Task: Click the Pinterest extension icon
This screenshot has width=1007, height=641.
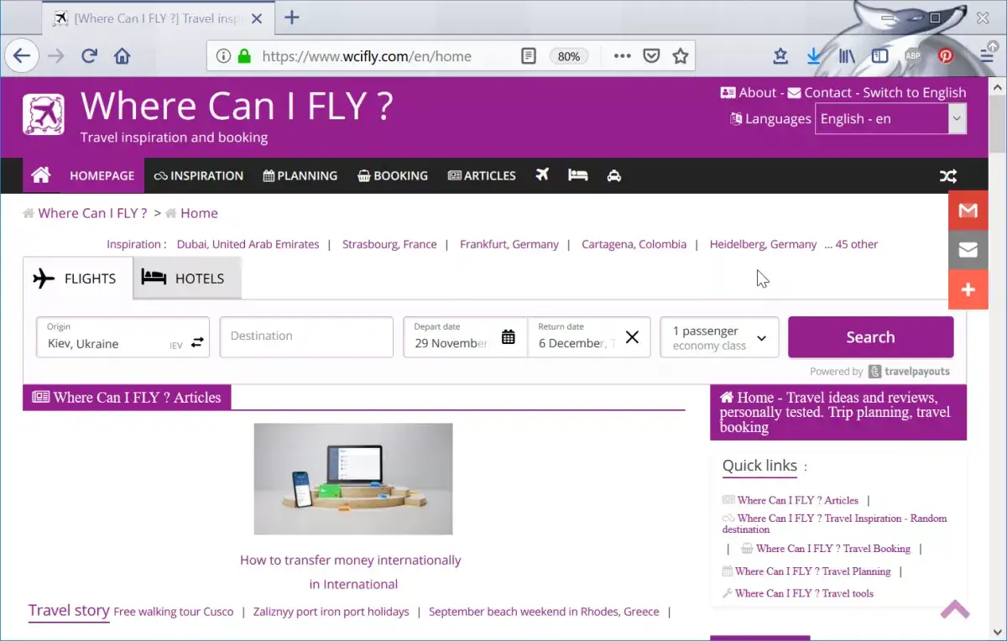Action: click(x=946, y=56)
